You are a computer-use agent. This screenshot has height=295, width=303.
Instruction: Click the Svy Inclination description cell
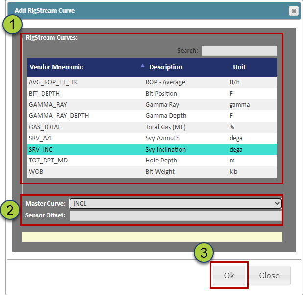(165, 150)
